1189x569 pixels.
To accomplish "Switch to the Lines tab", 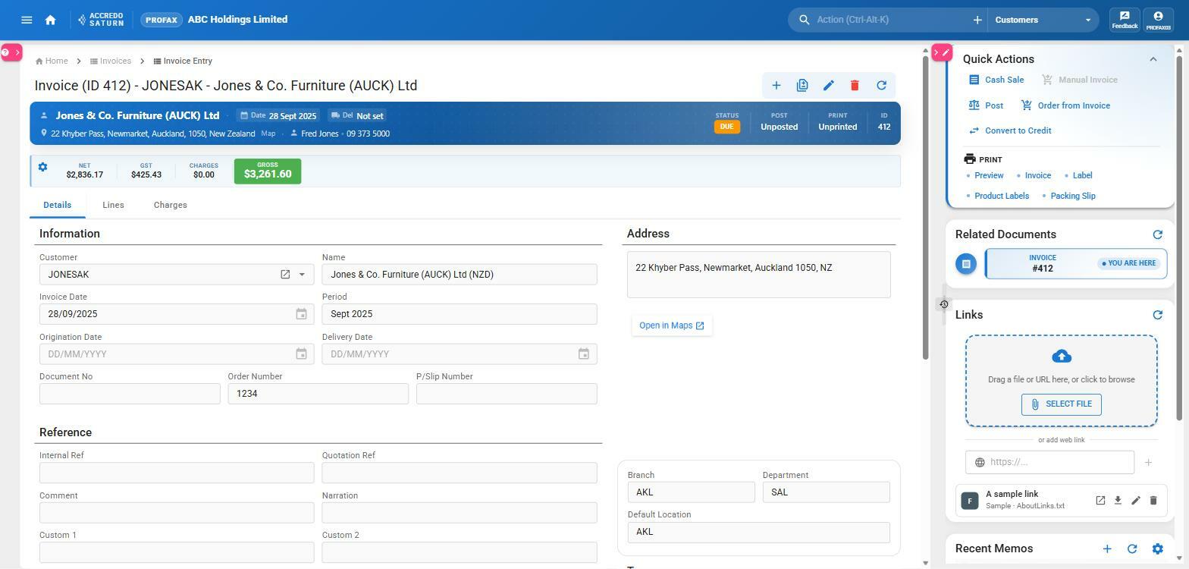I will pos(113,206).
